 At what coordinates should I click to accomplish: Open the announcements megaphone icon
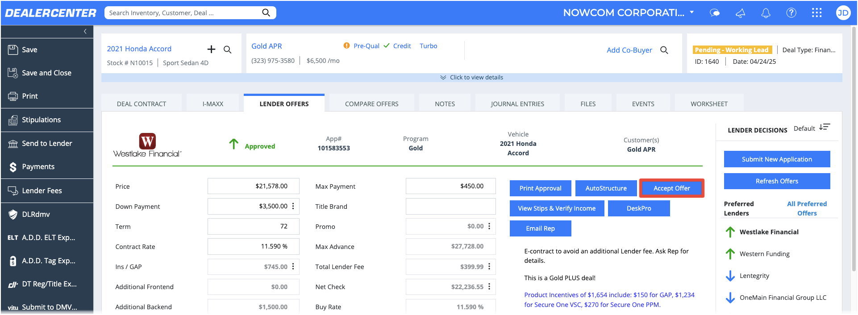coord(740,13)
